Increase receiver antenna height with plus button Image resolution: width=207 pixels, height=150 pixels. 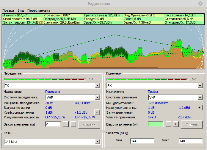(175, 124)
